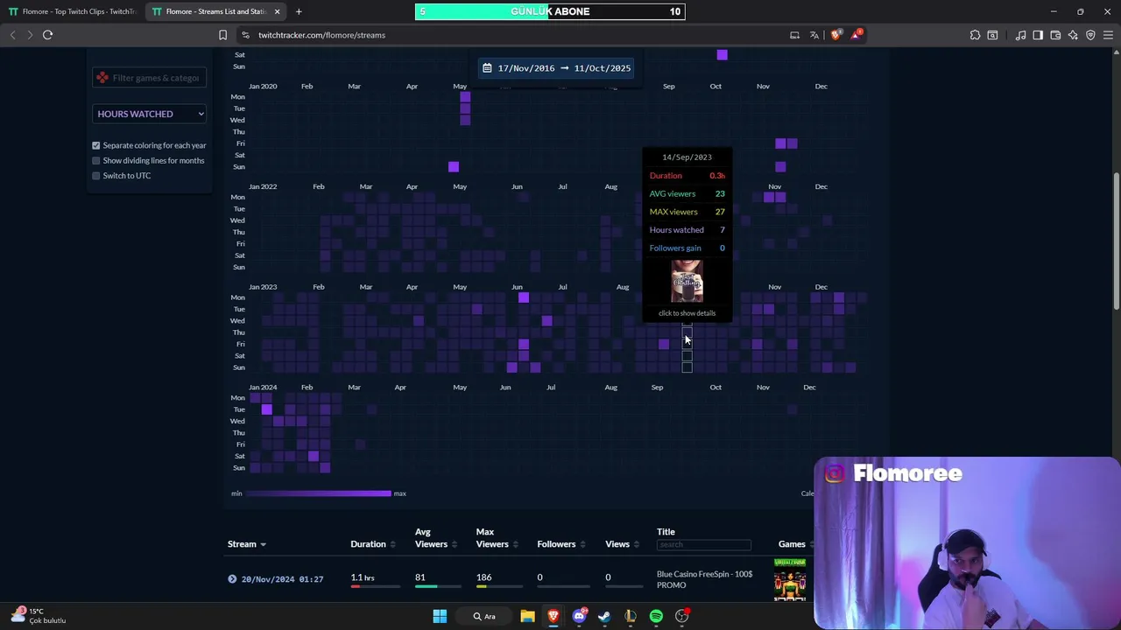Click the page vertical scrollbar thumb
1121x630 pixels.
tap(1117, 241)
